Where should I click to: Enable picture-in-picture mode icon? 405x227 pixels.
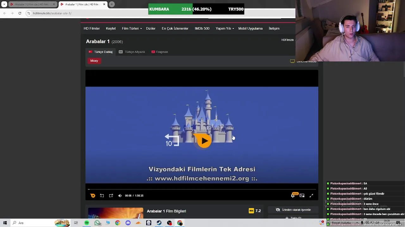tap(302, 195)
